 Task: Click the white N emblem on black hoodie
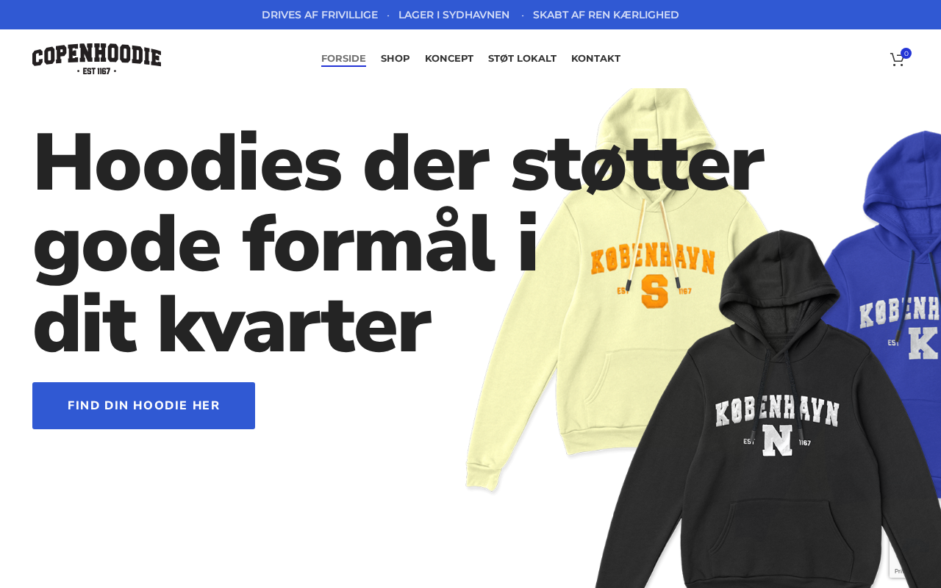[x=777, y=440]
